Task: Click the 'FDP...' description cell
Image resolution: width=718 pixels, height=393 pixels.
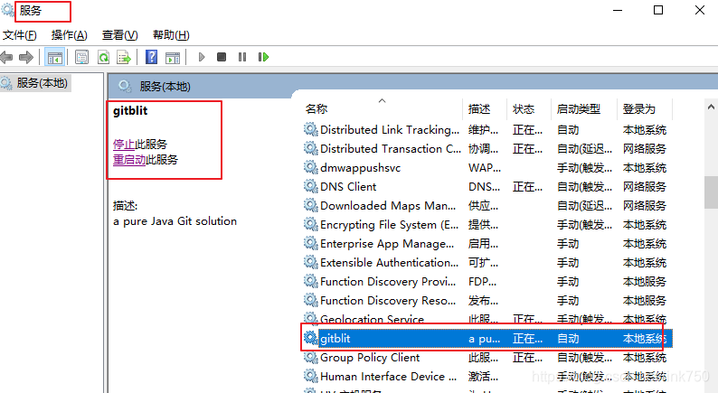Action: click(482, 282)
